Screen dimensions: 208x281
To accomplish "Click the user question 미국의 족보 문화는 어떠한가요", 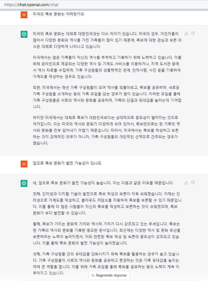I will (x=58, y=14).
